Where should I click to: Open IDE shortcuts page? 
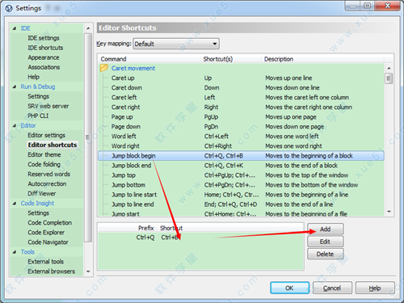click(45, 48)
